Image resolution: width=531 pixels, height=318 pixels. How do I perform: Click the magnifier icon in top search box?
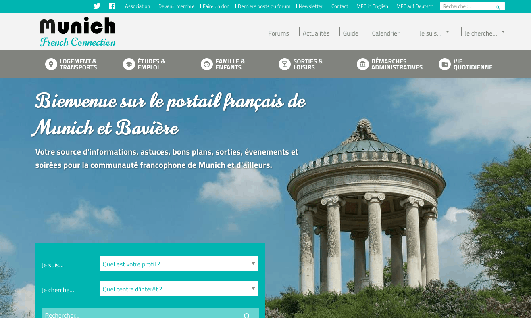pyautogui.click(x=498, y=7)
